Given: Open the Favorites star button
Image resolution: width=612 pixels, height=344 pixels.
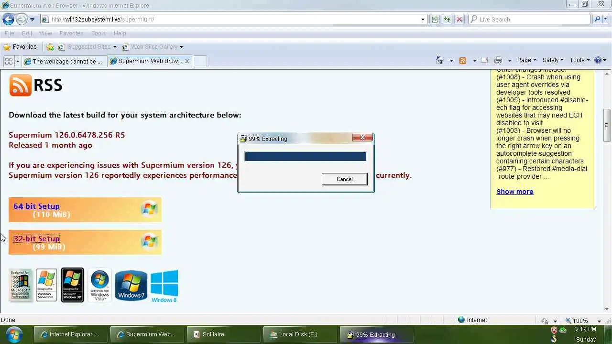Looking at the screenshot, I should click(20, 47).
